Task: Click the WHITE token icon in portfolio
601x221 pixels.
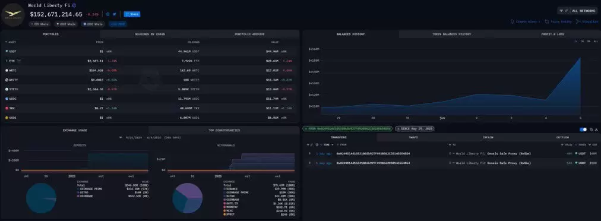Action: (7, 80)
